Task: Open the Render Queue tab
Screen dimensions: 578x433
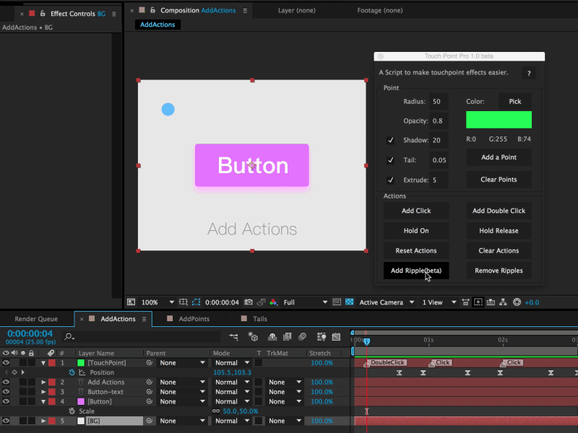Action: point(36,319)
